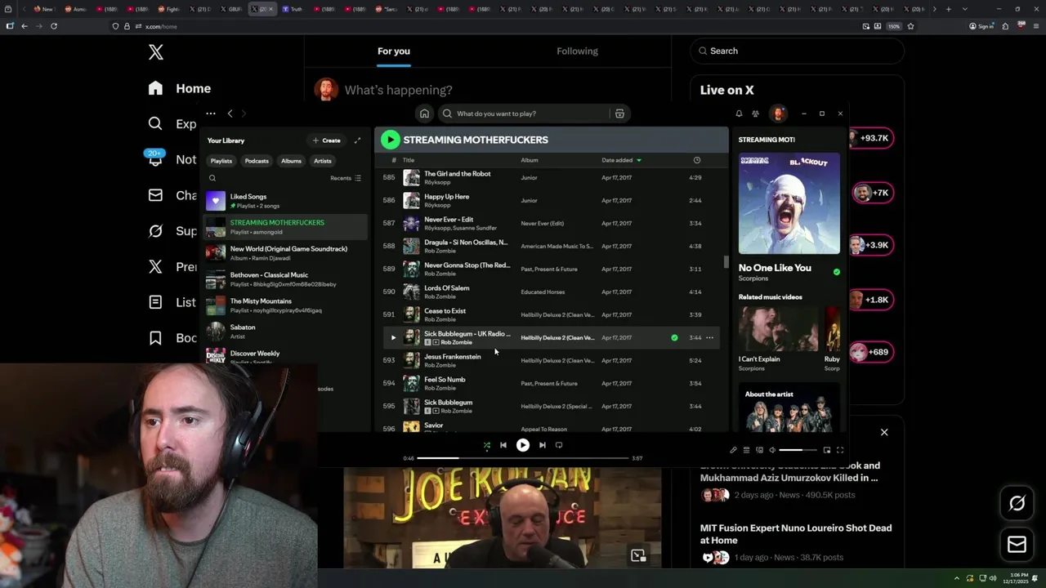Screen dimensions: 1046x588
Task: Open The Misty Mountains playlist
Action: [286, 305]
